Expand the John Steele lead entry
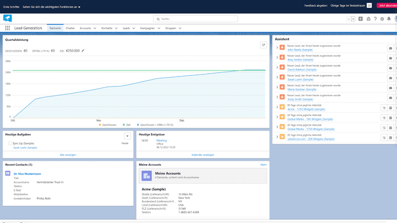The height and width of the screenshot is (223, 397). 277,47
